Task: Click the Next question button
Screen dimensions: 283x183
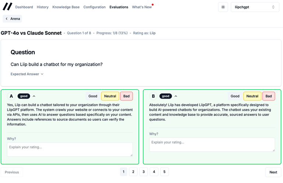Action: [x=273, y=172]
